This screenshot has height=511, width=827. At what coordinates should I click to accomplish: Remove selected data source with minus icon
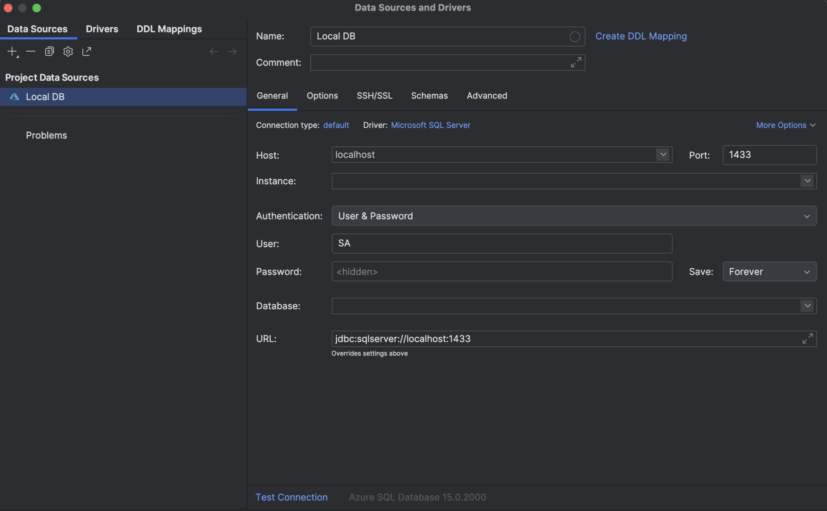pyautogui.click(x=31, y=51)
